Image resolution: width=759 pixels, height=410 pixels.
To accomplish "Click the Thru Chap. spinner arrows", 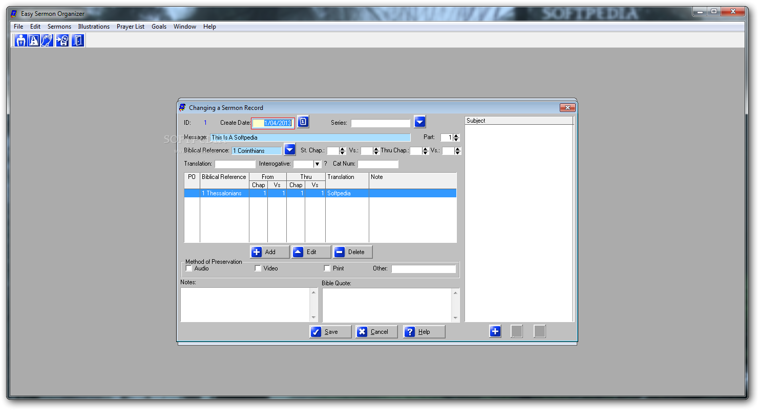I will tap(426, 151).
